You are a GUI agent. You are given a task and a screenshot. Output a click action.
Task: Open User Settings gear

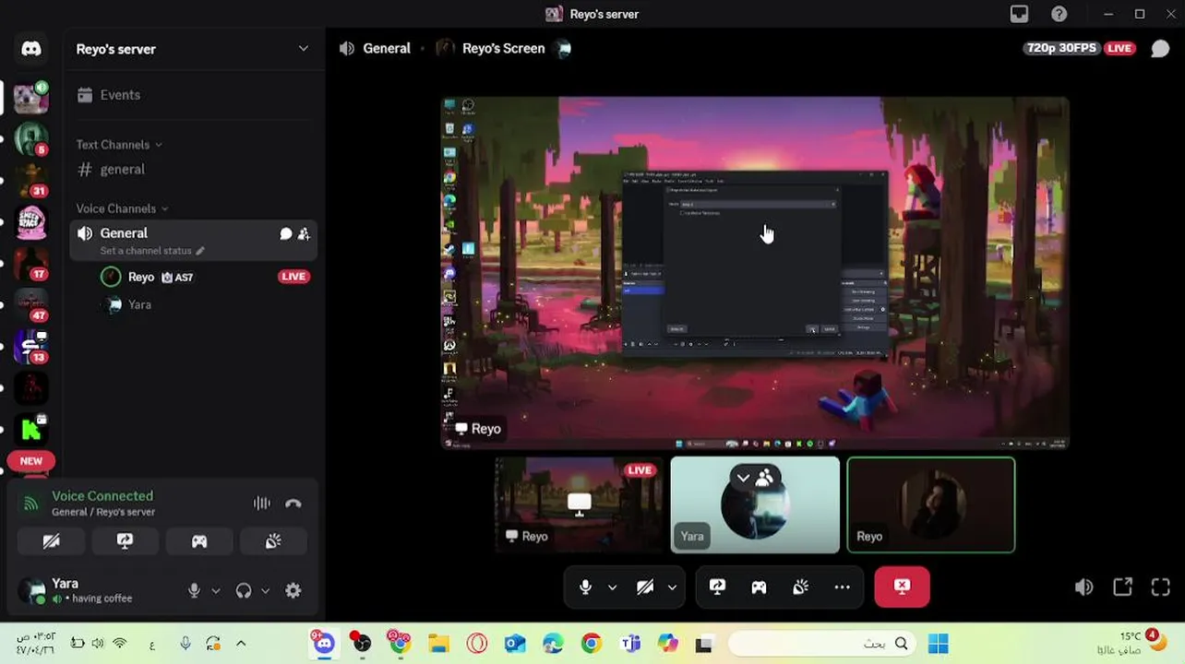click(293, 591)
